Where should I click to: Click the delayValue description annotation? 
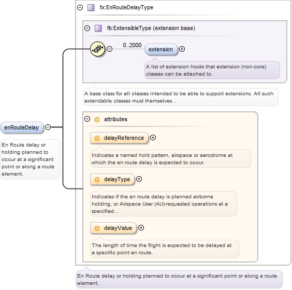165,249
